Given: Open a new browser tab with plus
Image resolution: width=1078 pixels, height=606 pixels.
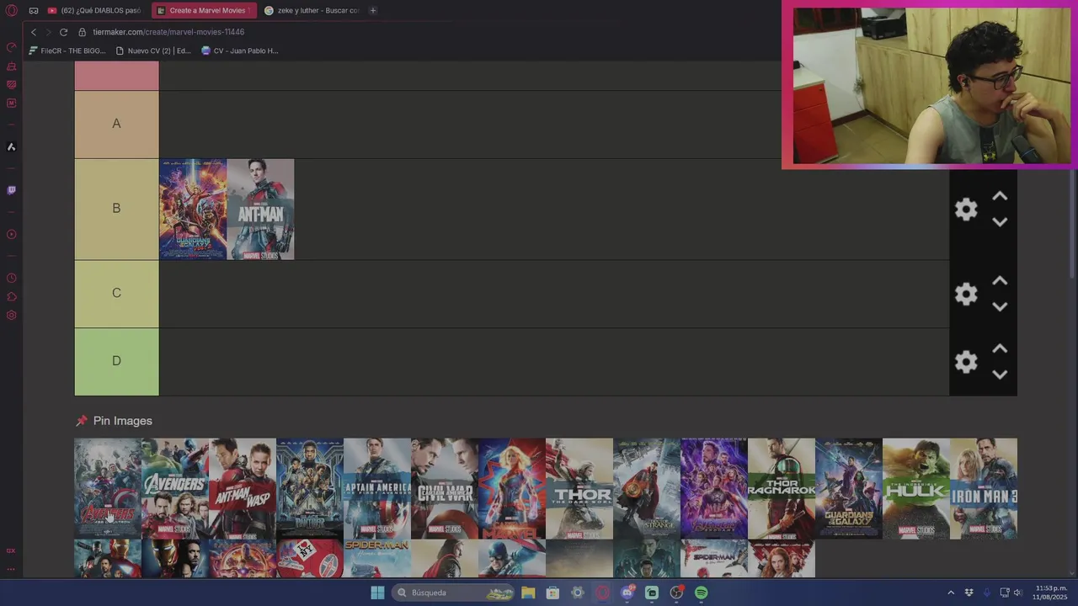Looking at the screenshot, I should (x=373, y=10).
